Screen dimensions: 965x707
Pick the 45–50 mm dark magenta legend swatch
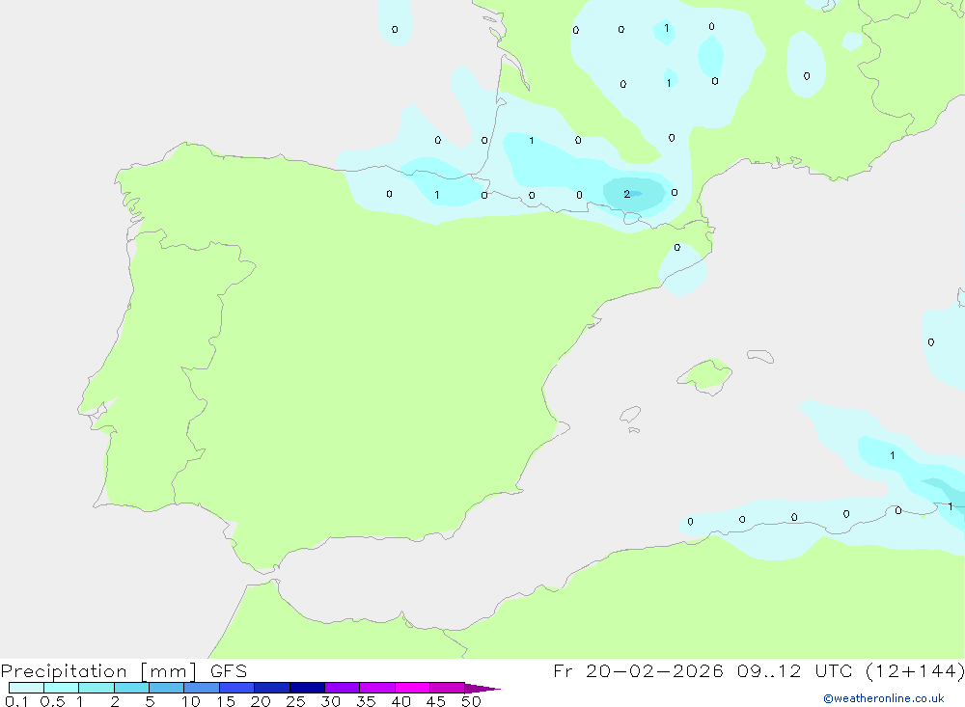(x=448, y=688)
